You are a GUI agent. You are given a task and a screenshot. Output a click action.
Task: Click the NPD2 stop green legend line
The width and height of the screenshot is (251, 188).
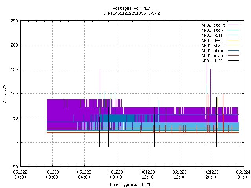tap(233, 30)
